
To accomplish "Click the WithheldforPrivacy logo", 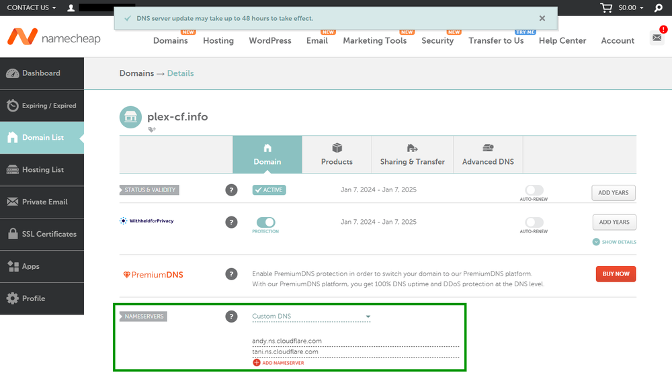I will tap(146, 221).
